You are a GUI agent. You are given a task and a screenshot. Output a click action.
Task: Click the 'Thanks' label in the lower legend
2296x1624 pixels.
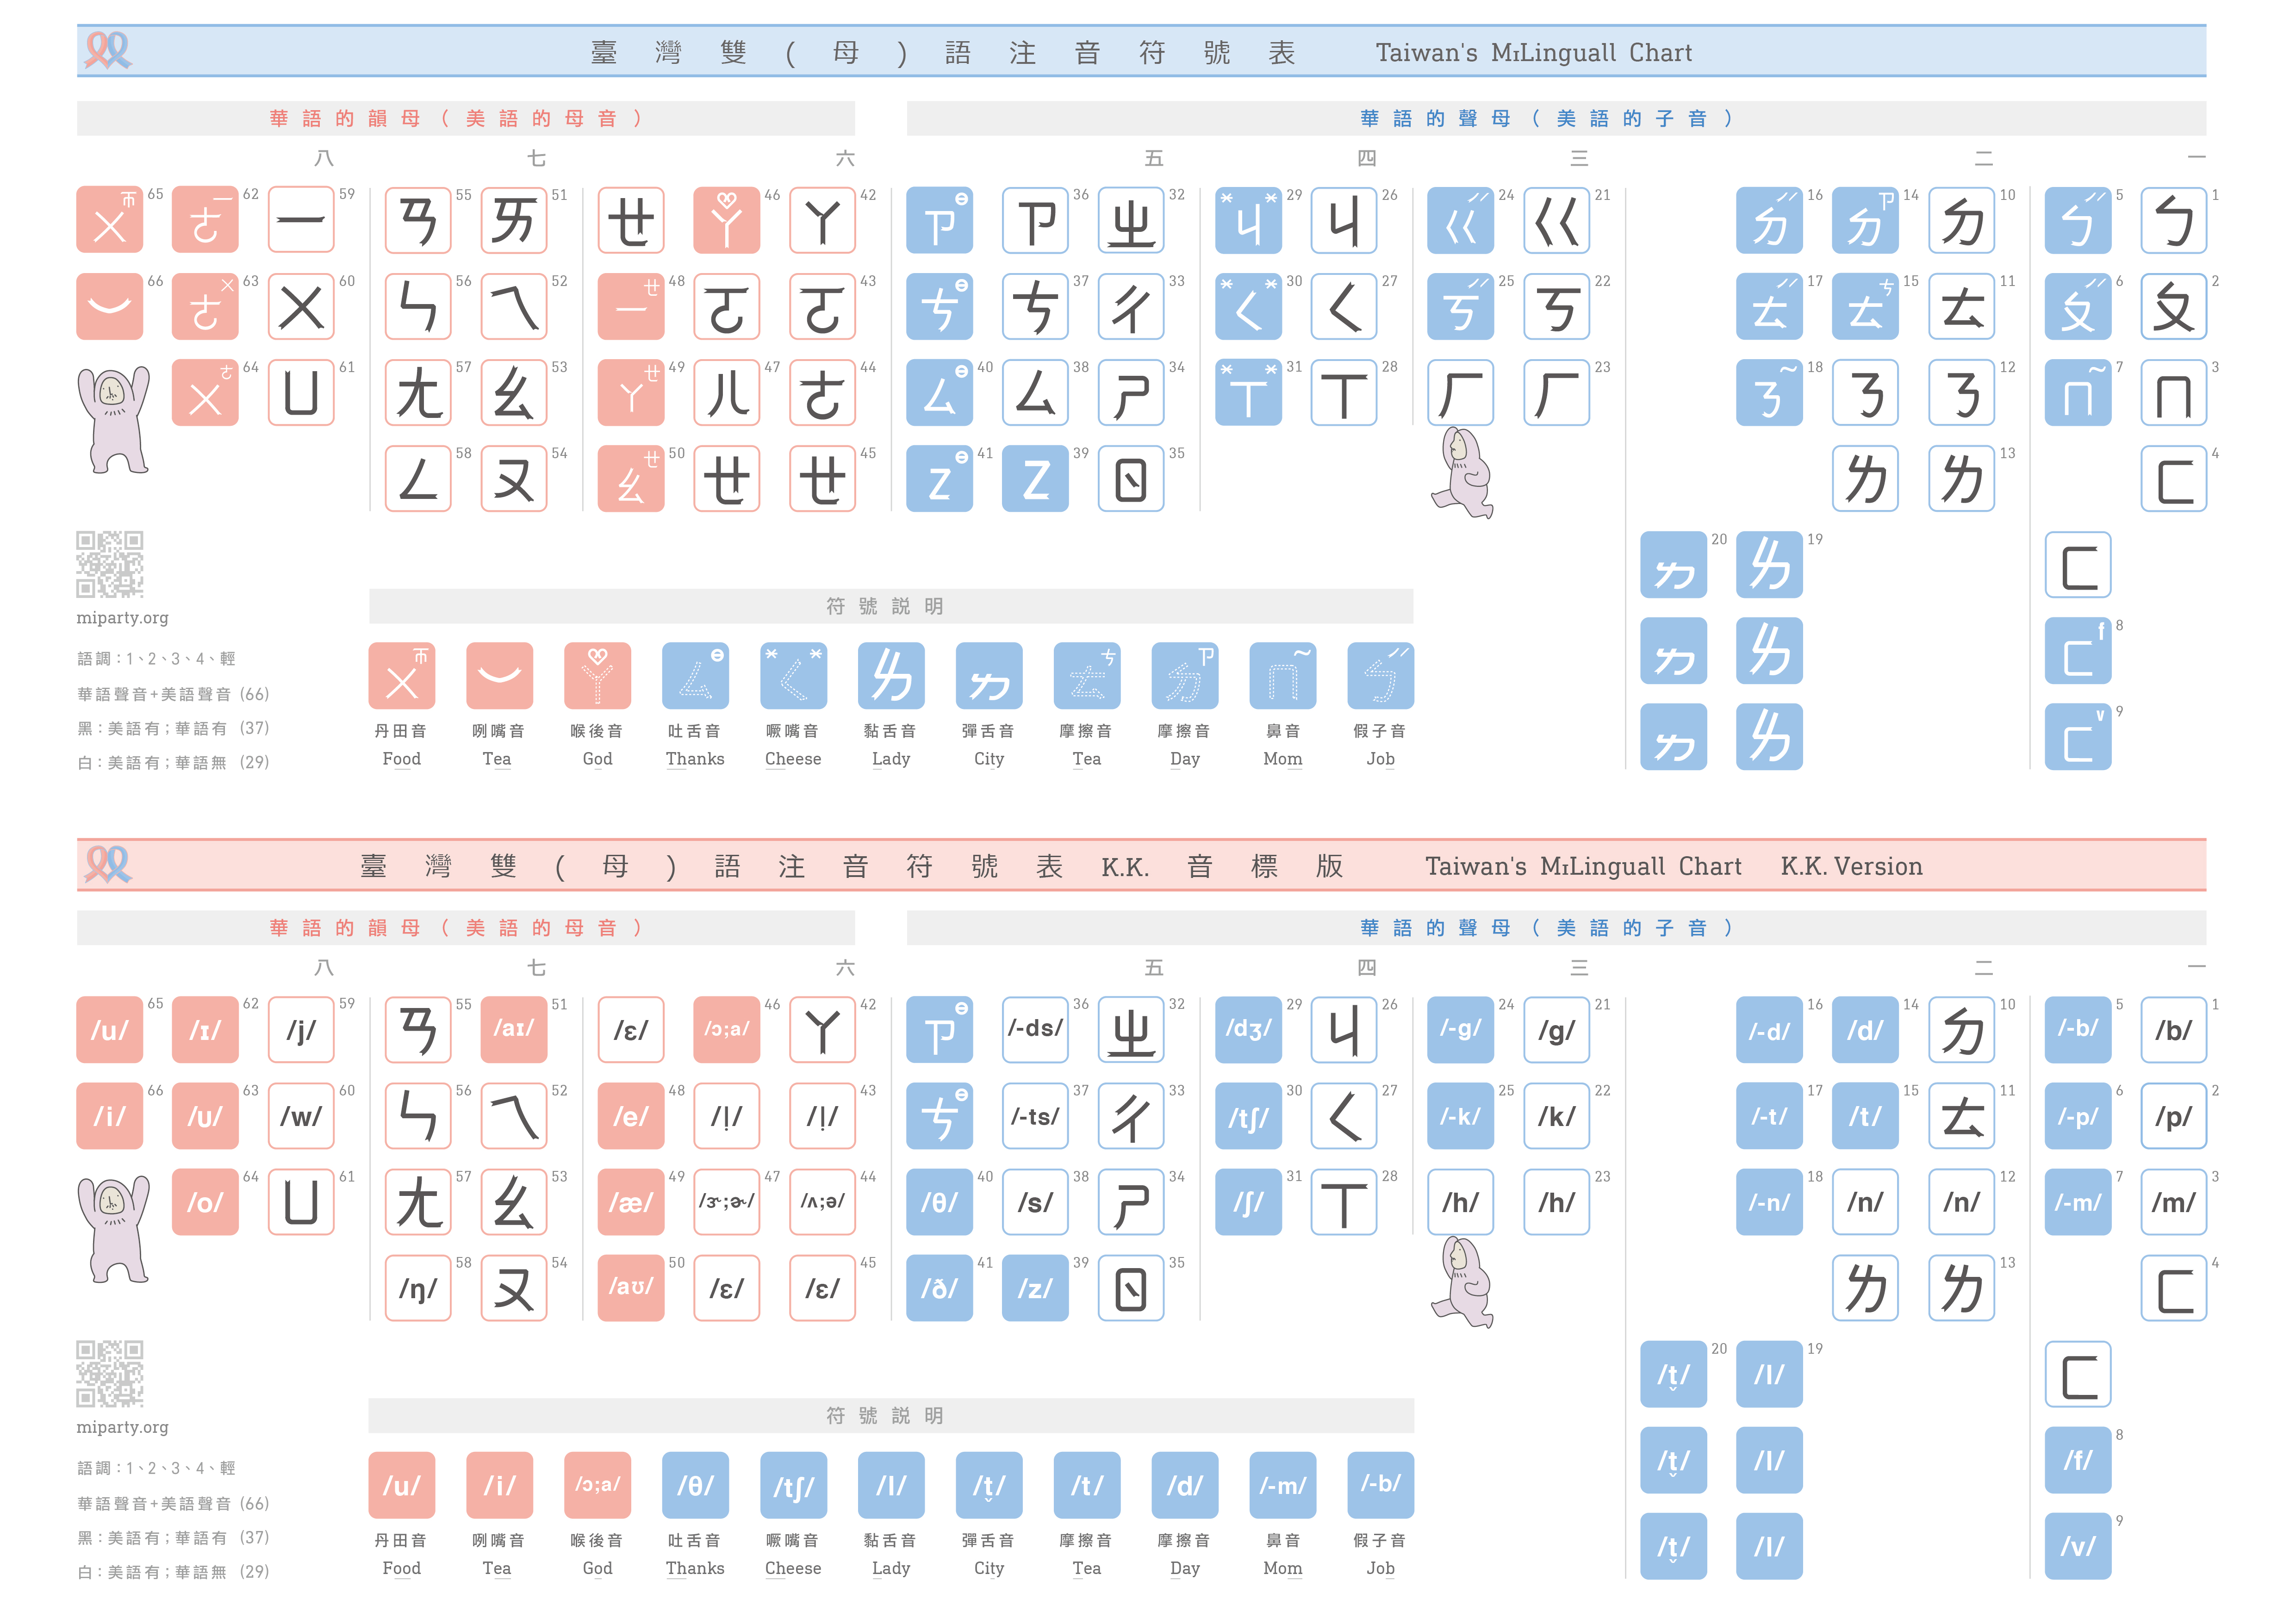(695, 1569)
